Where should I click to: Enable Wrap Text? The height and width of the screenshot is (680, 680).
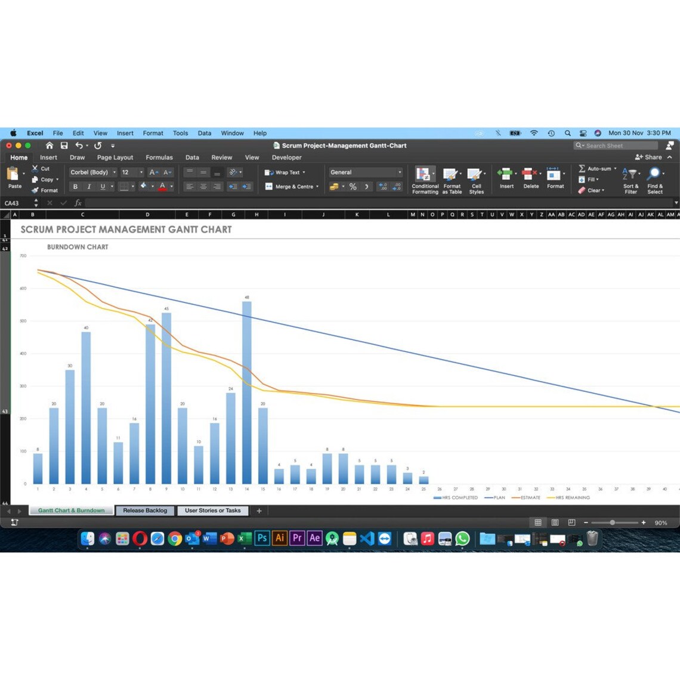pos(285,172)
